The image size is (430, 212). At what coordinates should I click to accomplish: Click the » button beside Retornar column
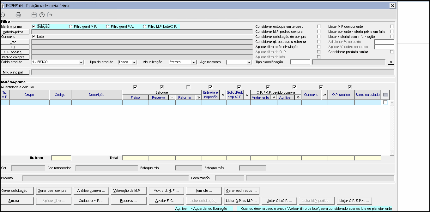coord(198,97)
